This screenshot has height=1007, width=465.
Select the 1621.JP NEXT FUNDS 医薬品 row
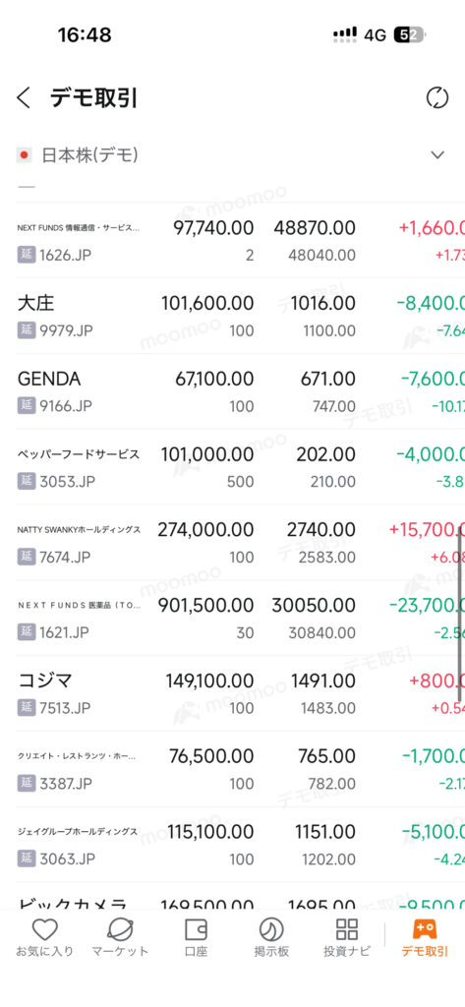240,618
